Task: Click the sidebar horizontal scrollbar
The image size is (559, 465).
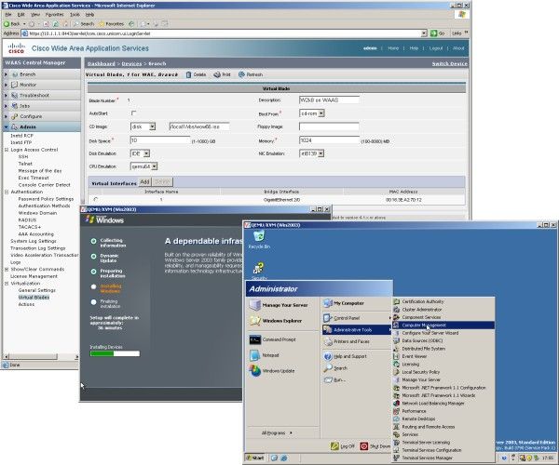Action: coord(40,357)
